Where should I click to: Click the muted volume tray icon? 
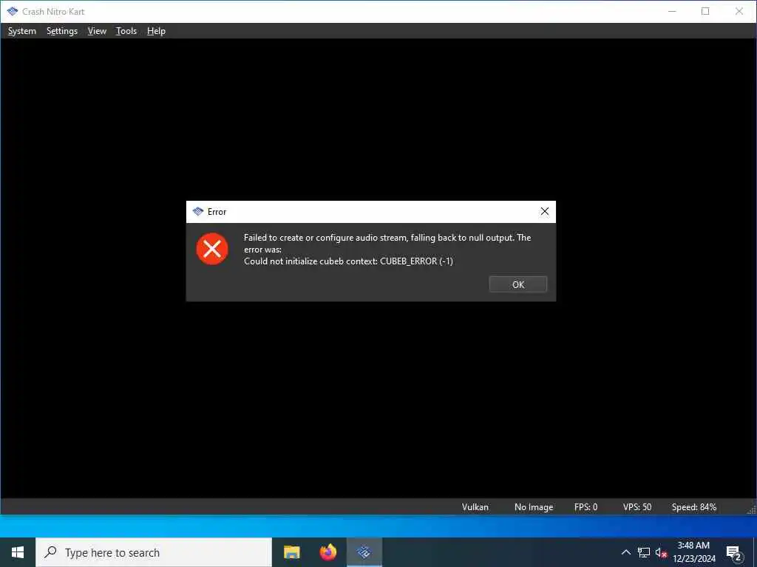pos(661,552)
